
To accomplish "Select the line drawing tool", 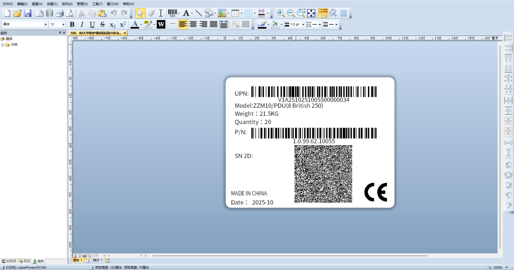I will (x=198, y=13).
